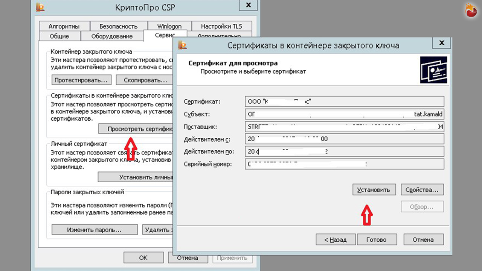
Task: Click Установить личный сертификат button
Action: pos(136,177)
